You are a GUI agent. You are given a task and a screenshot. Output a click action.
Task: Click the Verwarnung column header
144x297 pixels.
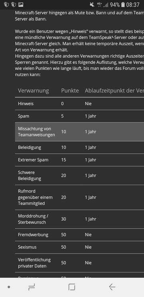click(x=34, y=91)
